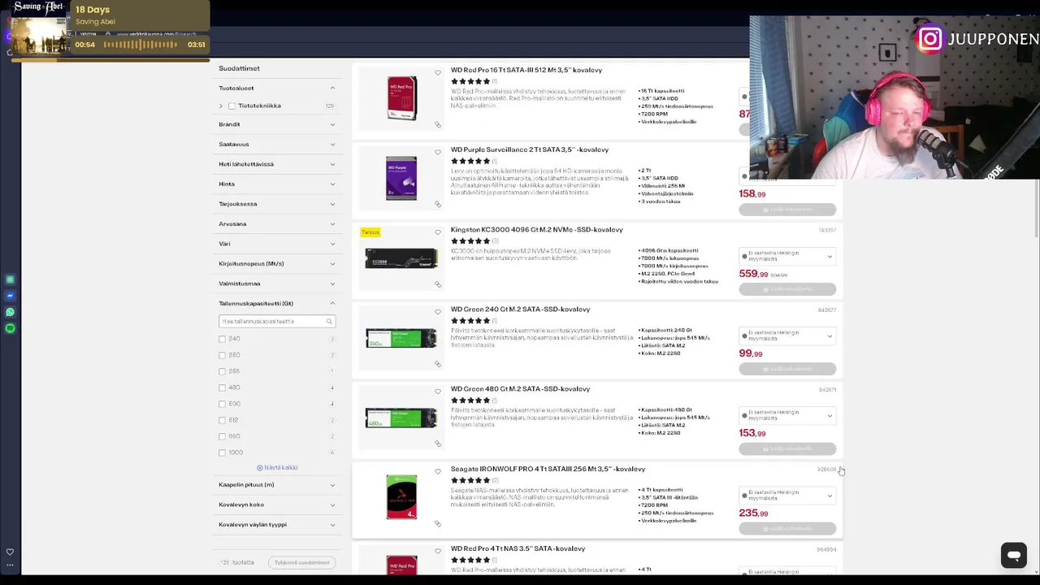Expand the Kovalevyn väylän tyyppi filter
The width and height of the screenshot is (1040, 585).
[277, 524]
